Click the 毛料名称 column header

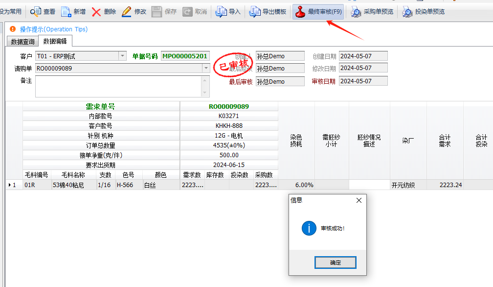pyautogui.click(x=73, y=175)
